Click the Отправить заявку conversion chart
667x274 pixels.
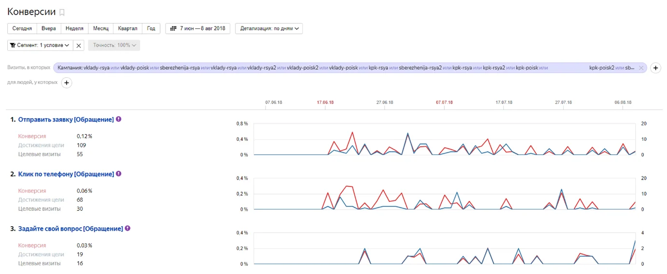pos(445,139)
